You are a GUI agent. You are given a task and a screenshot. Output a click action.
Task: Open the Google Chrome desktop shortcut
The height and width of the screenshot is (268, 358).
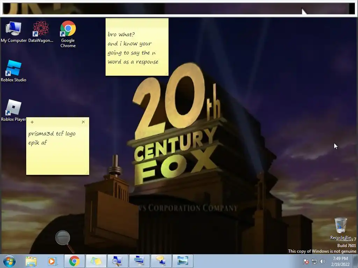pos(68,34)
